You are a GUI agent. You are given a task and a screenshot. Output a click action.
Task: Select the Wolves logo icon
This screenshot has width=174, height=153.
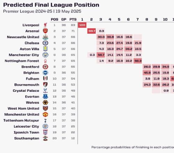pyautogui.click(x=45, y=103)
